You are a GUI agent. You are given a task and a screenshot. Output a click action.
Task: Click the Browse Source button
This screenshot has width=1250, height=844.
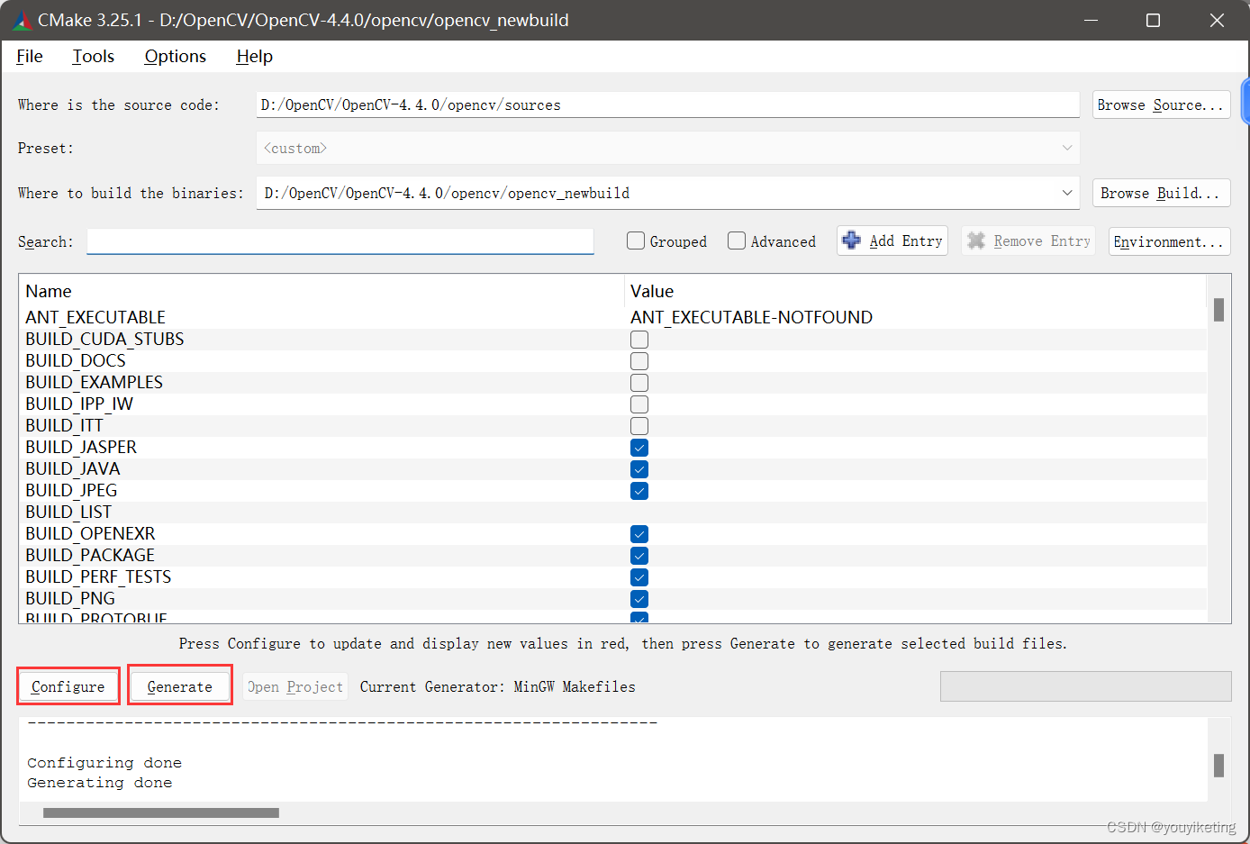point(1161,104)
